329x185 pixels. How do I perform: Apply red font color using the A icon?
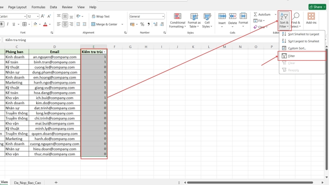point(45,24)
